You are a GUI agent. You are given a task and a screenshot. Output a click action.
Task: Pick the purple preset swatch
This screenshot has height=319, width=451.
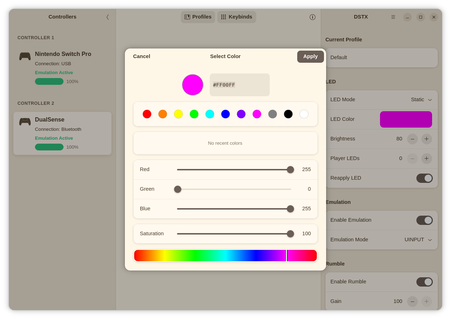click(x=241, y=114)
